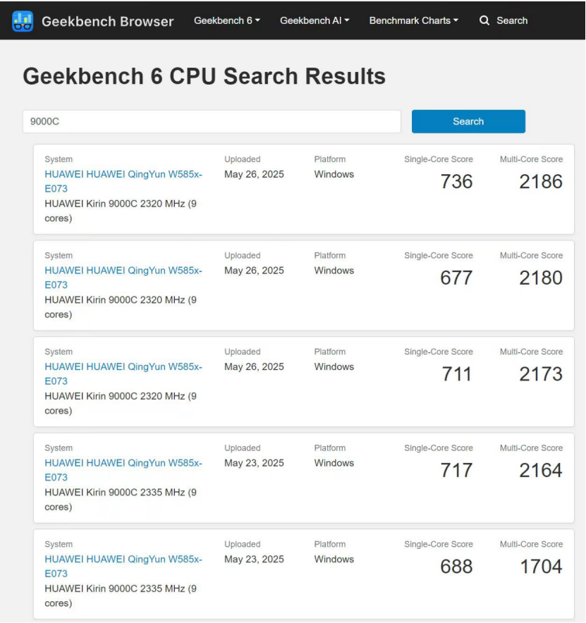
Task: Click the Geekbench Browser logo icon
Action: (x=23, y=20)
